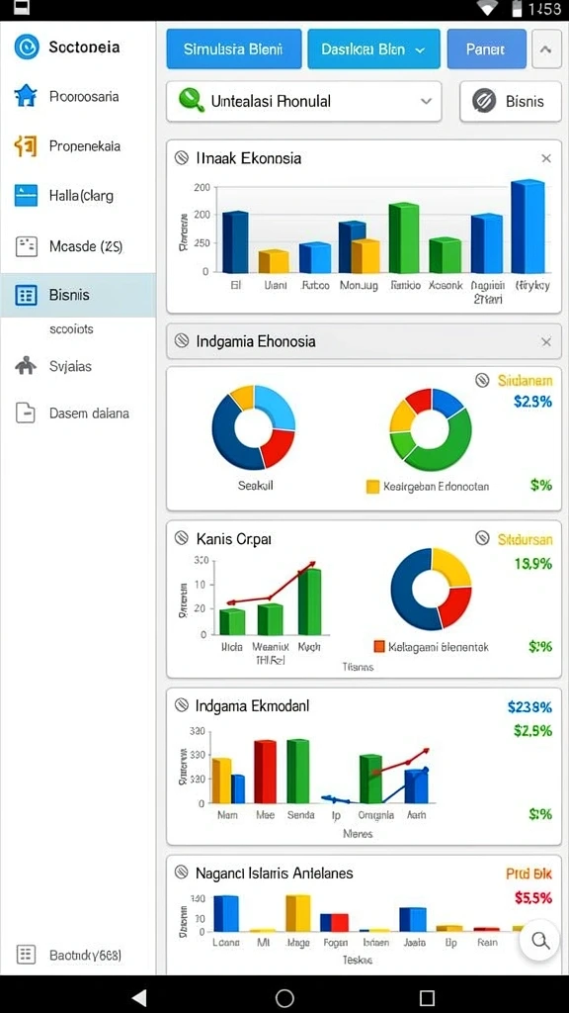Screen dimensions: 569x1013
Task: Switch to the Panet tab
Action: coord(486,49)
